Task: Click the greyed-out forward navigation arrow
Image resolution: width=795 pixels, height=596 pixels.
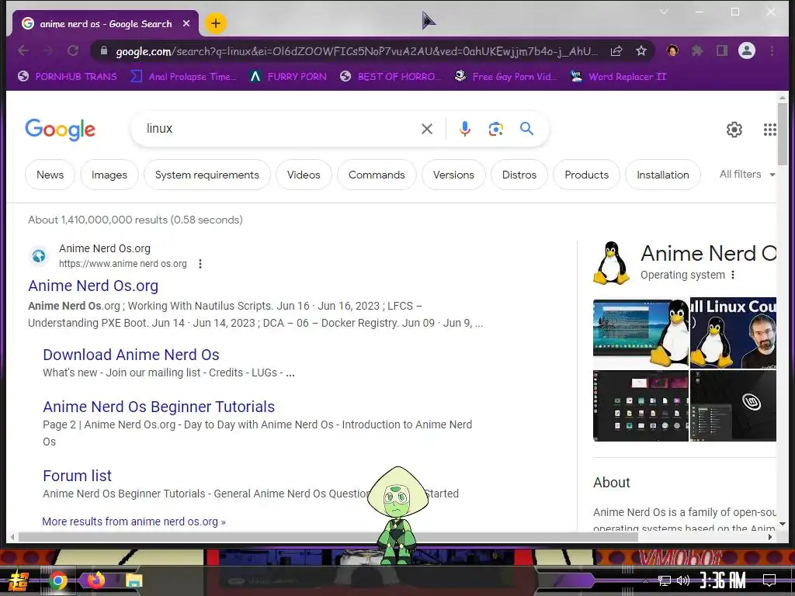Action: 48,50
